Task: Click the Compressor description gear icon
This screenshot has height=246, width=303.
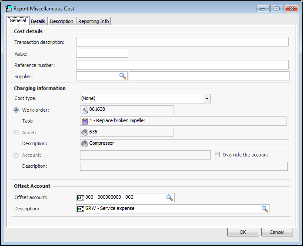Action: (x=85, y=143)
